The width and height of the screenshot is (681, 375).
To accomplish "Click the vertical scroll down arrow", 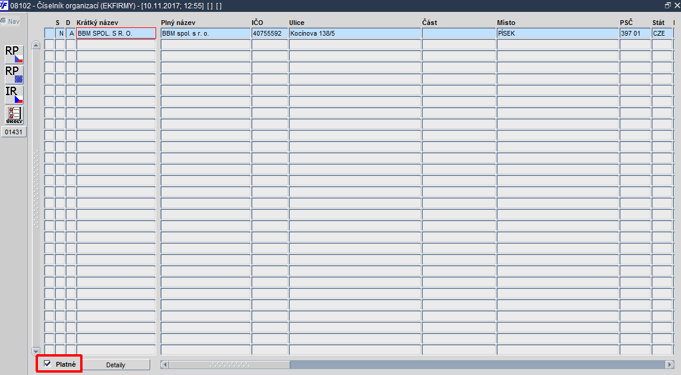I will coord(36,351).
